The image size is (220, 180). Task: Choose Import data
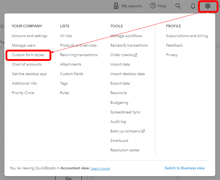120,64
